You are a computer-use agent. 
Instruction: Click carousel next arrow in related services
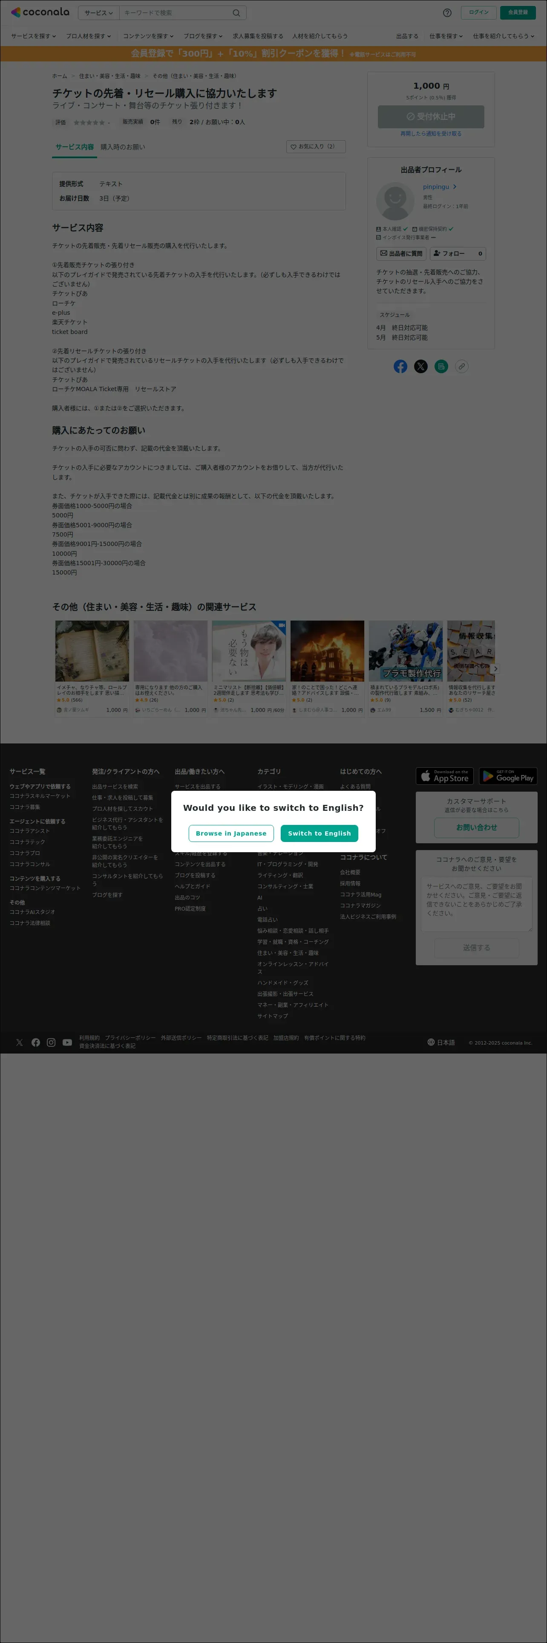pos(495,668)
